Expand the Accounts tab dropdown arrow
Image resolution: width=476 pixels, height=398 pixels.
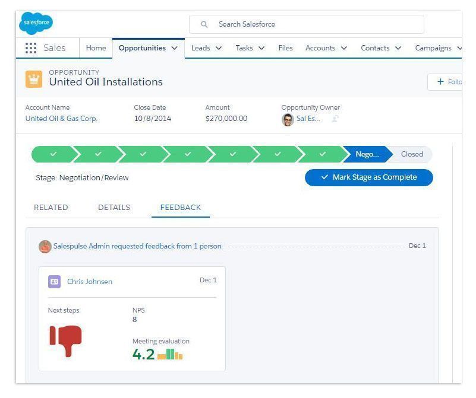[x=343, y=48]
